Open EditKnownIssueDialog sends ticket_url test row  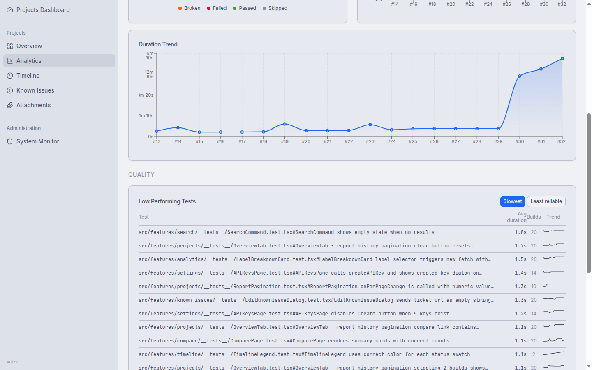pos(352,300)
